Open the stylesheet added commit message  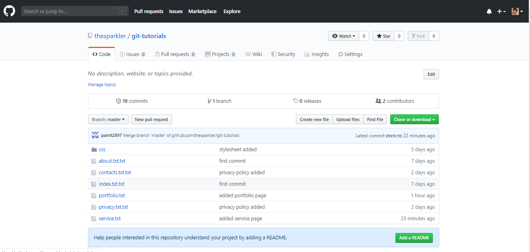238,150
